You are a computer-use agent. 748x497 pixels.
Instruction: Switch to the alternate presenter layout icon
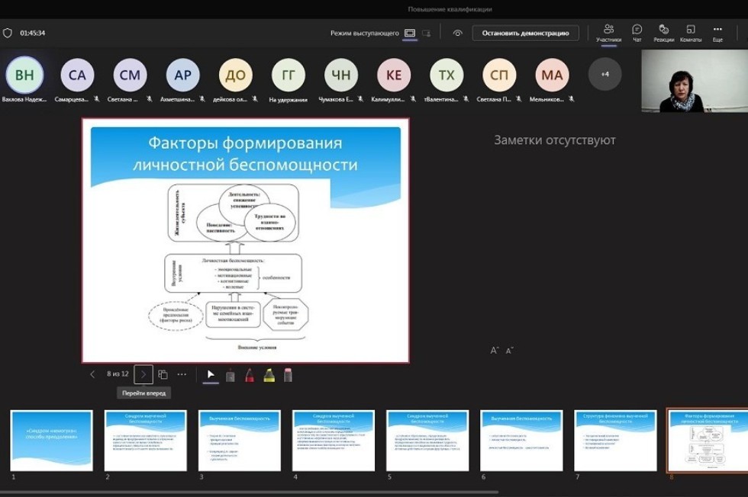(427, 33)
